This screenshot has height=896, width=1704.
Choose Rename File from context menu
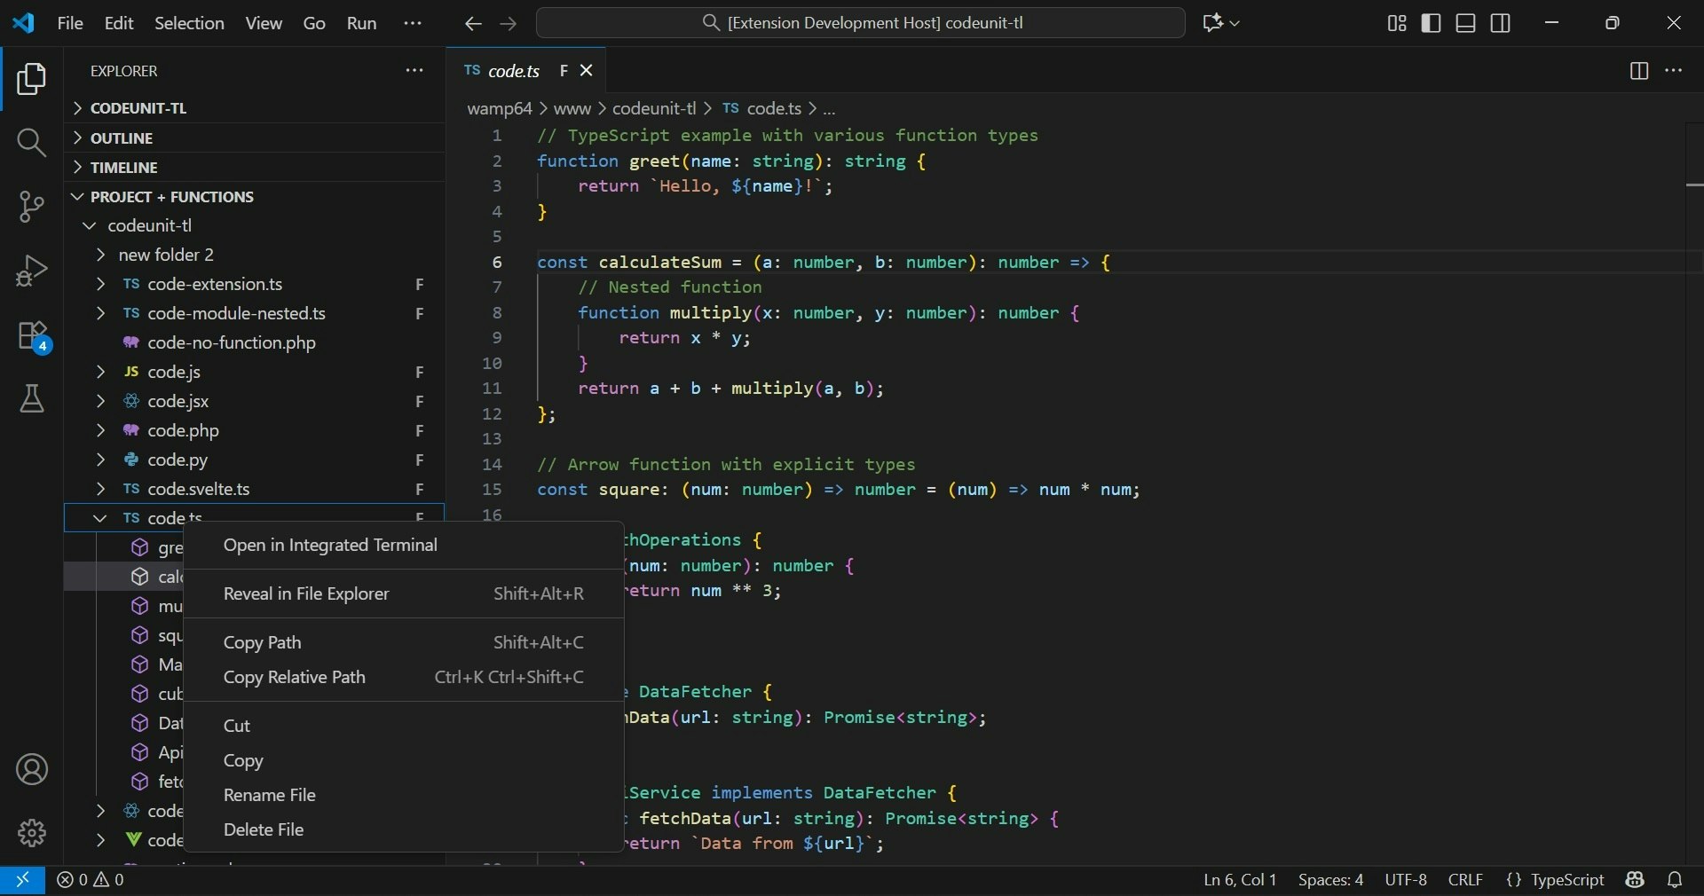click(271, 796)
